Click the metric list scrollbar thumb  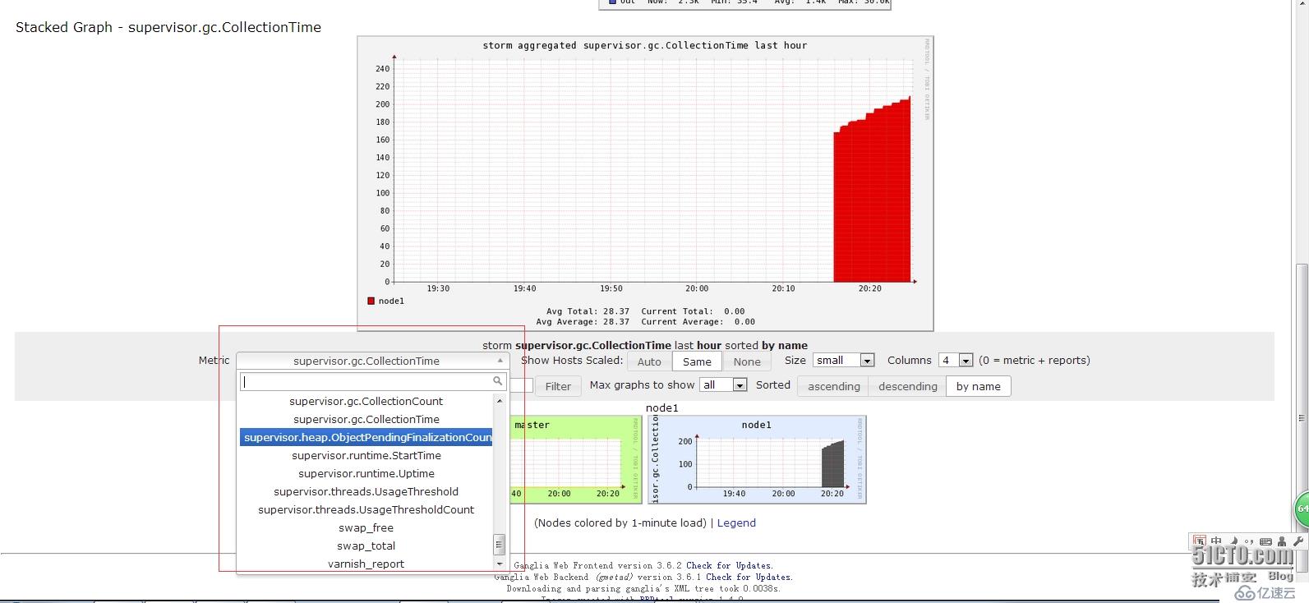[499, 545]
